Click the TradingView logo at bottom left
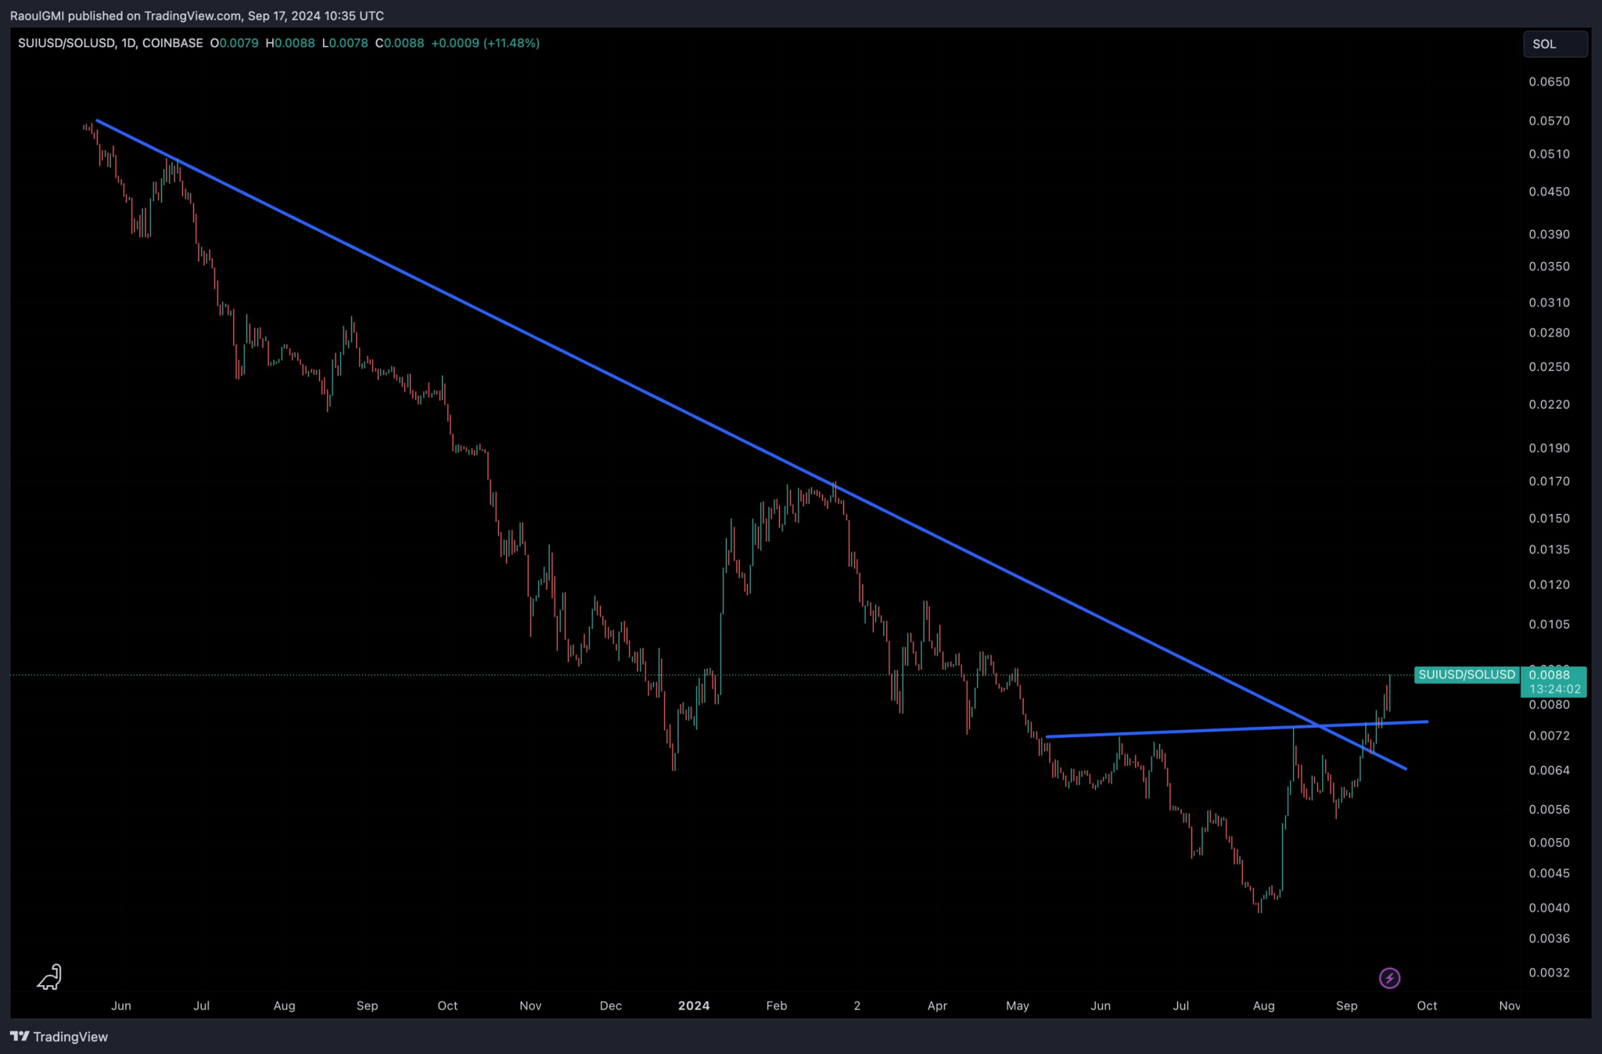 click(x=59, y=1037)
